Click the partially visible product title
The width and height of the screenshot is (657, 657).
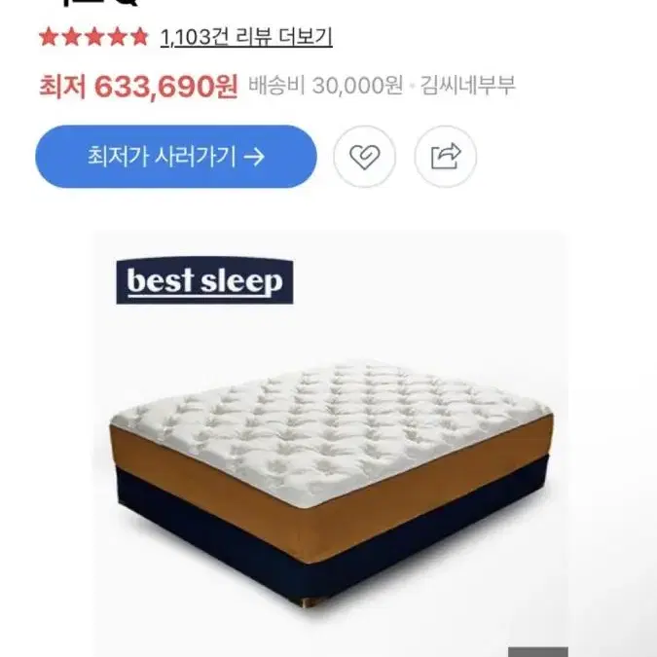tap(94, 3)
